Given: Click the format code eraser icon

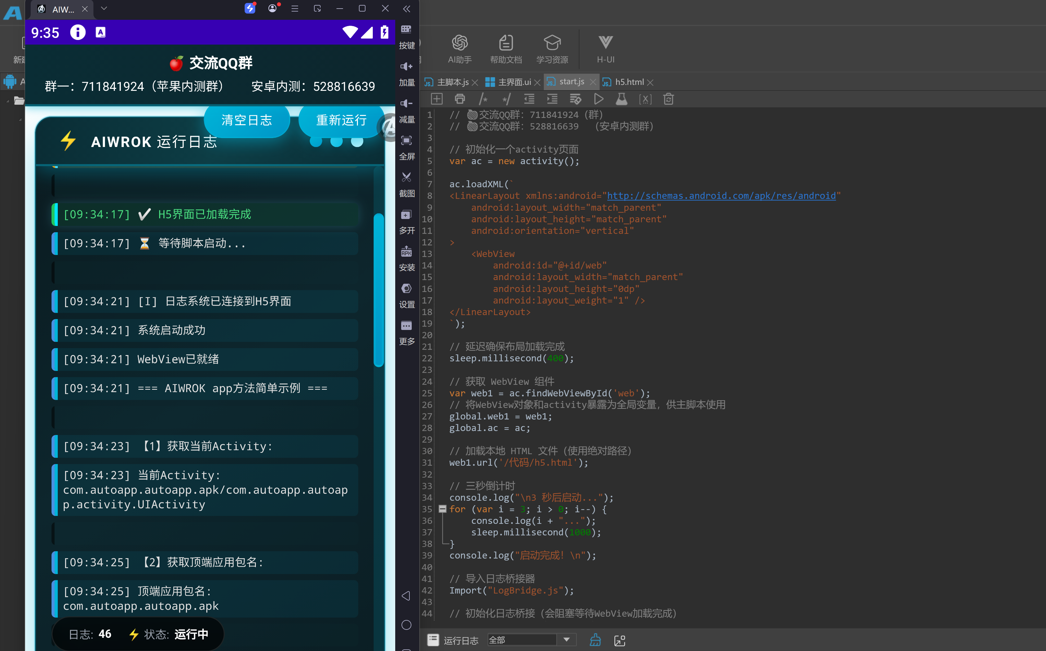Looking at the screenshot, I should (x=575, y=99).
